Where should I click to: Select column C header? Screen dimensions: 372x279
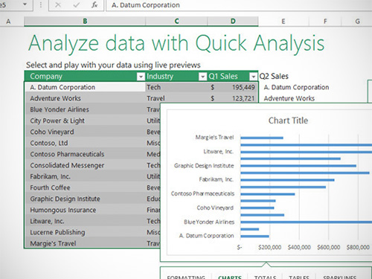click(176, 22)
